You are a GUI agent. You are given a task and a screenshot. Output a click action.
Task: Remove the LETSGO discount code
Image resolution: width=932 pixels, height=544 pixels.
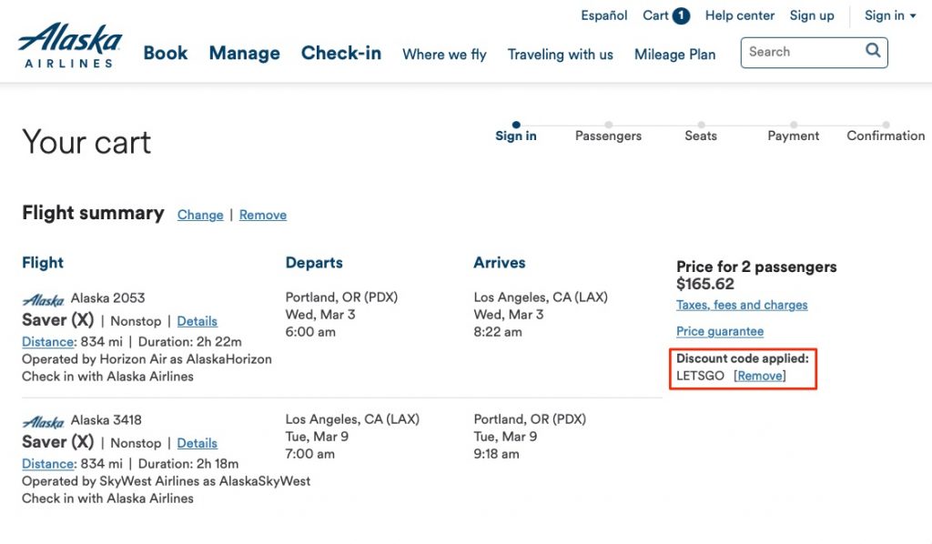tap(760, 376)
